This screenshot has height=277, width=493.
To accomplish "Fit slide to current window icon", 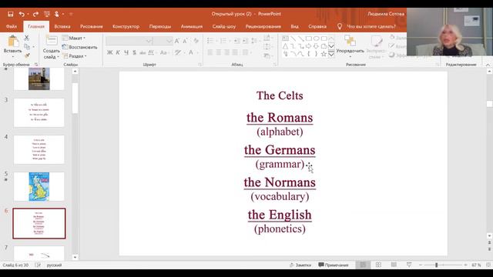I will [x=489, y=265].
